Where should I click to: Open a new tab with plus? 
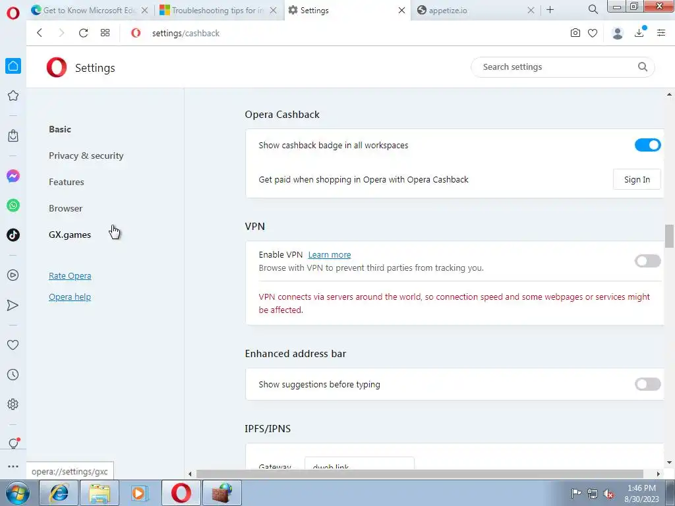pyautogui.click(x=550, y=10)
